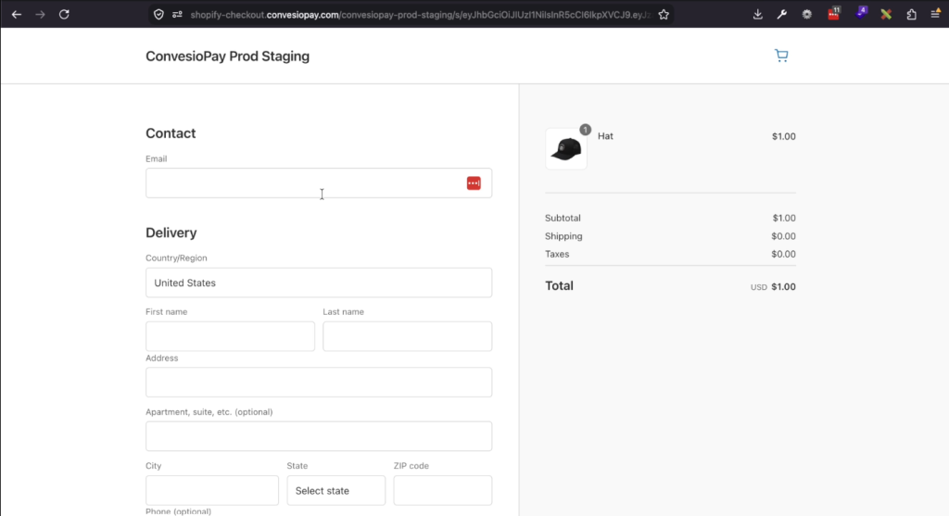This screenshot has height=516, width=949.
Task: Open the shopping cart icon
Action: click(781, 56)
